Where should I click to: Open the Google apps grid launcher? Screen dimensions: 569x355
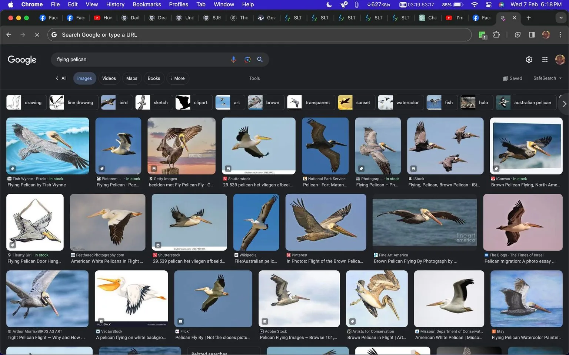pyautogui.click(x=545, y=59)
